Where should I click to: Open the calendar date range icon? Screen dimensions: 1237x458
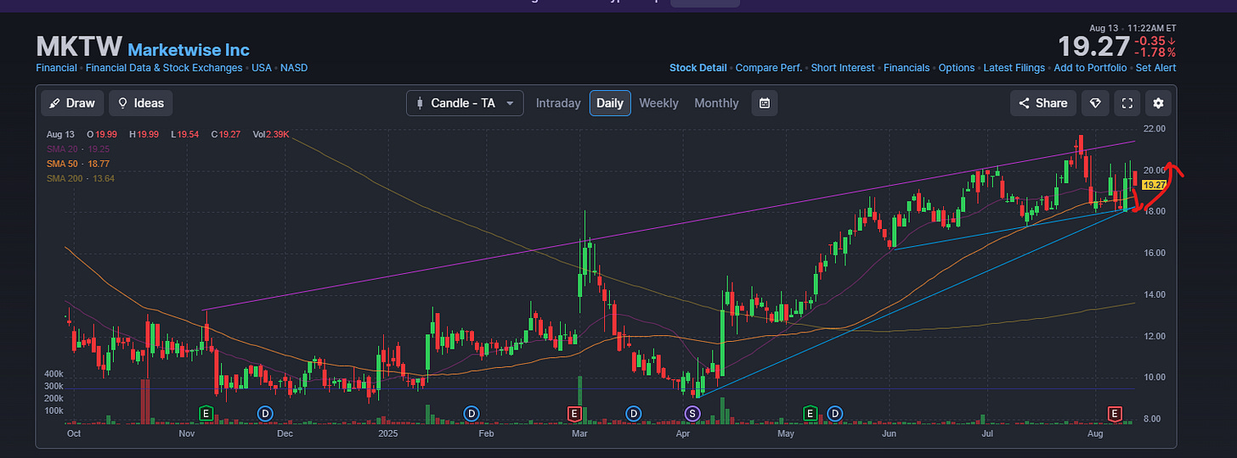click(765, 103)
